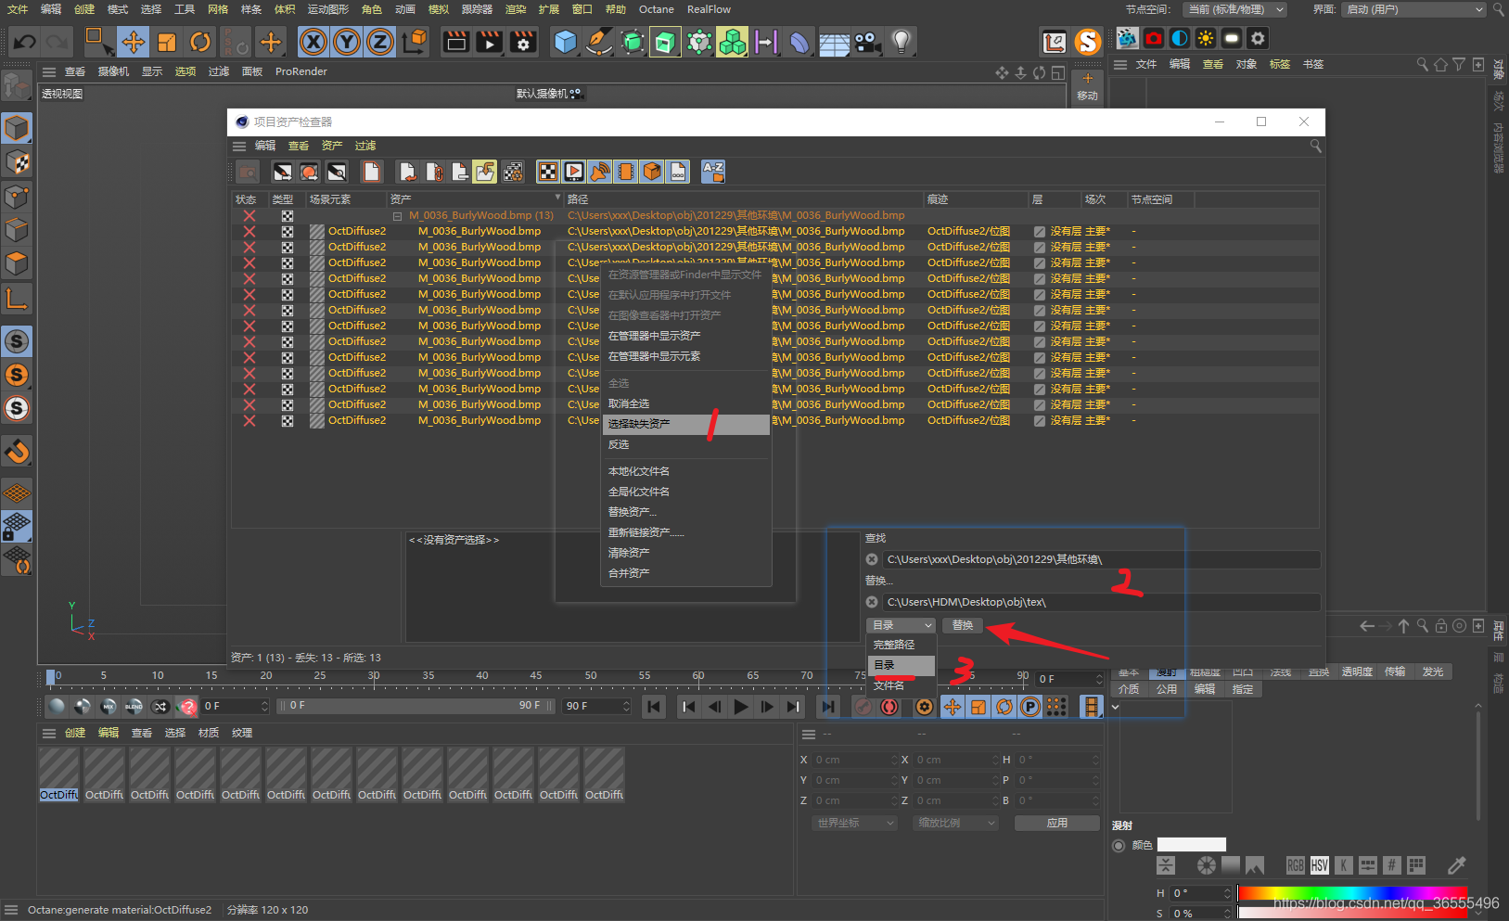Select the first OctDiffuse material thumbnail
This screenshot has height=921, width=1509.
pos(58,774)
